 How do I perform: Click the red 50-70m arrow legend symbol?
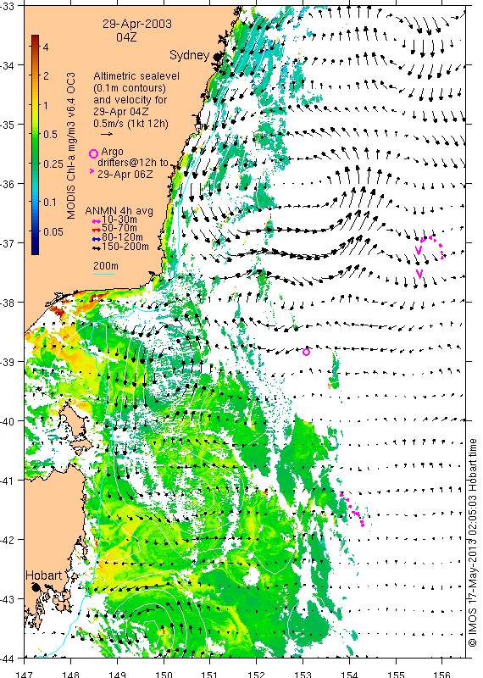pos(97,230)
